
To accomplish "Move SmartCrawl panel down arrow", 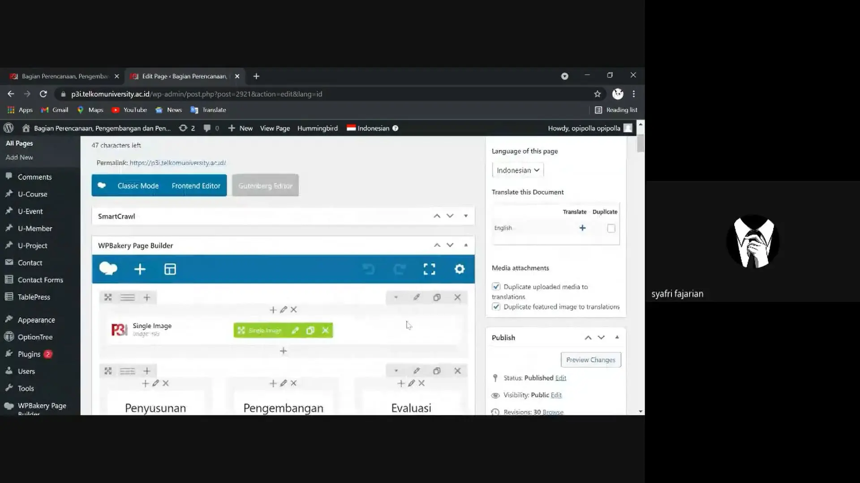I will click(450, 216).
